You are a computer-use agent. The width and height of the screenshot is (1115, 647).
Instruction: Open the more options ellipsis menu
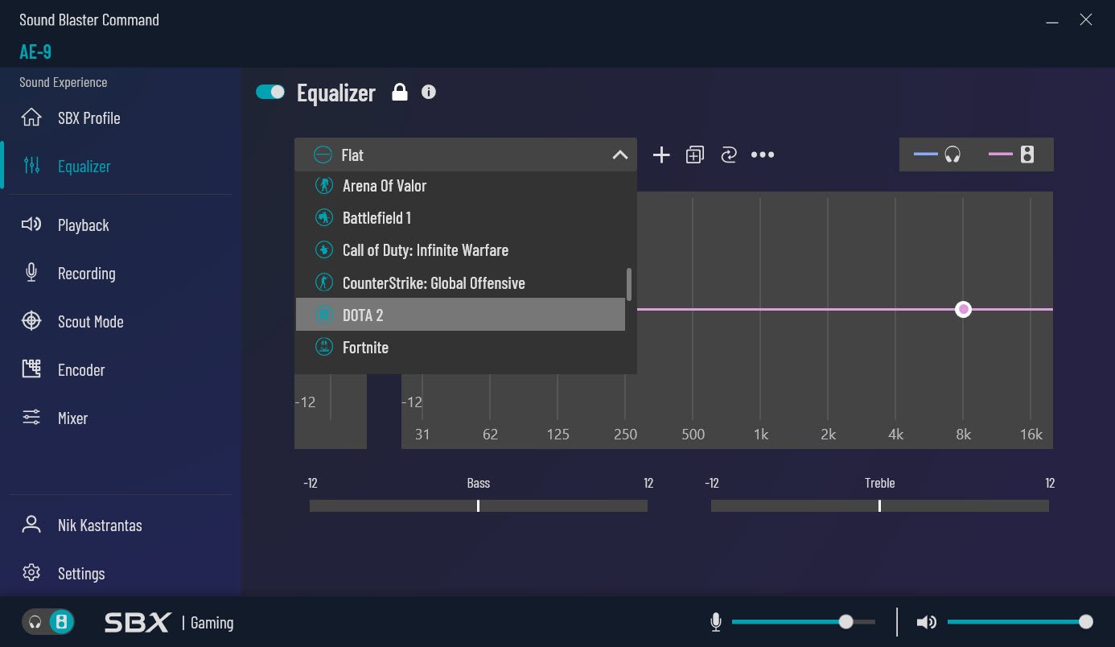(763, 155)
